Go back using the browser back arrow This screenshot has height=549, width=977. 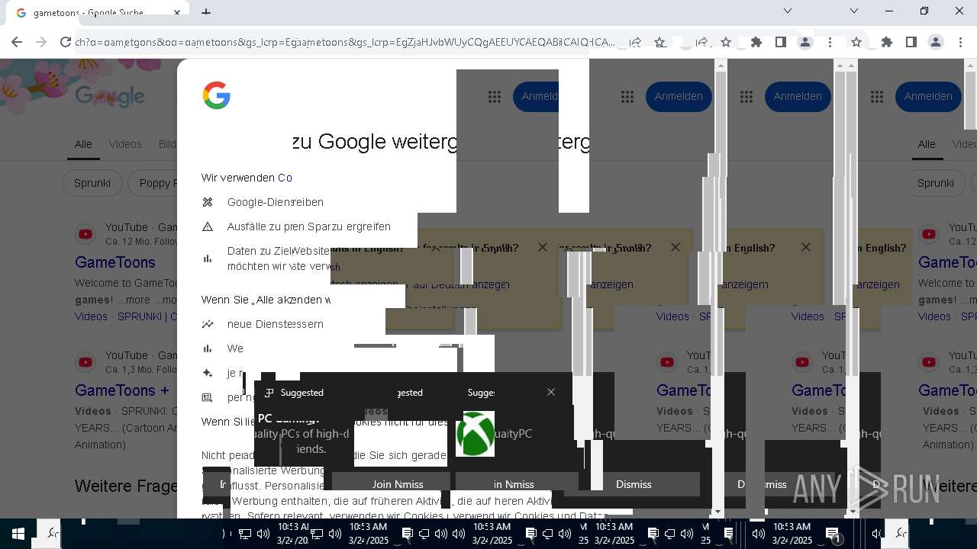[x=17, y=43]
